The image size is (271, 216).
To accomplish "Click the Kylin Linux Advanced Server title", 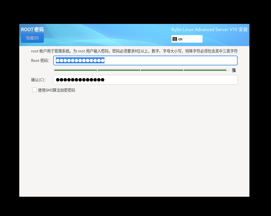I will (x=209, y=29).
